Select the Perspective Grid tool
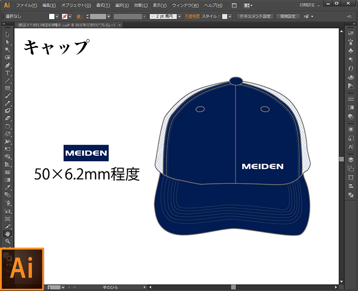 (7, 164)
